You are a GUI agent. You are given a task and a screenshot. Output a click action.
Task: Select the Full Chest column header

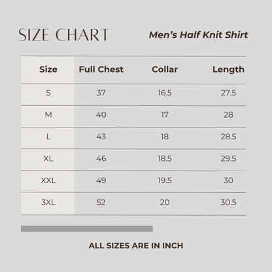pos(101,69)
